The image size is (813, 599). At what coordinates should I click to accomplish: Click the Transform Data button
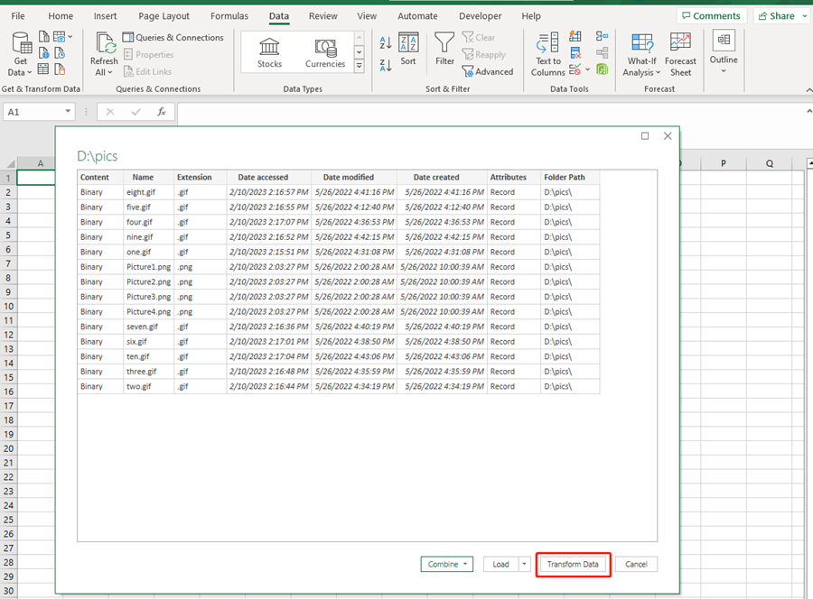573,564
